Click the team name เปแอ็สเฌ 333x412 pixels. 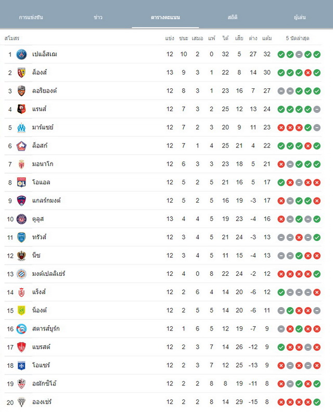point(45,54)
